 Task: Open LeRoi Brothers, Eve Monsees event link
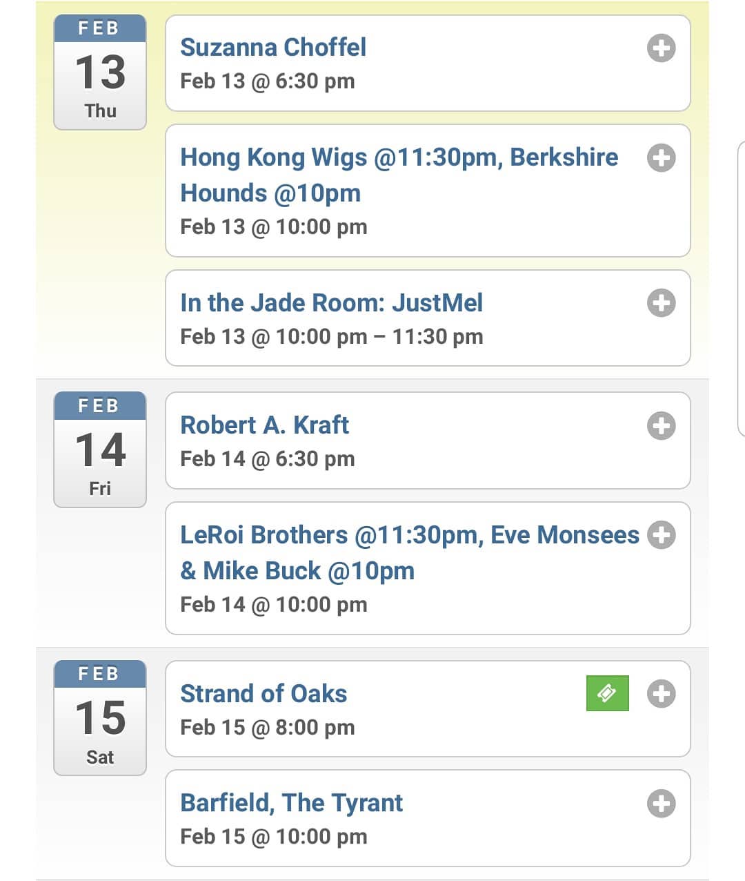coord(410,552)
